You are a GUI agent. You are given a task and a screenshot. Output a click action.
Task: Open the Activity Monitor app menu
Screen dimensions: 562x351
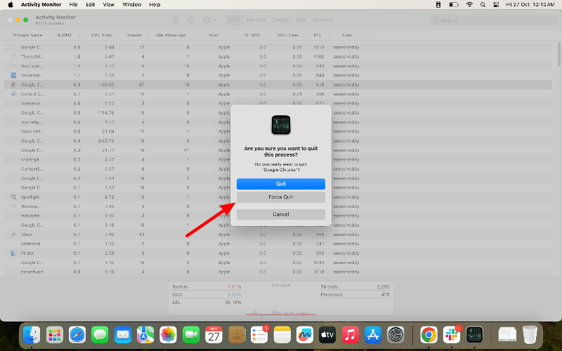pos(41,5)
